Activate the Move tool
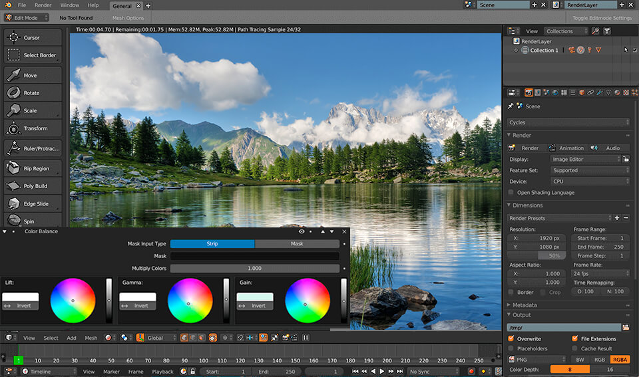Viewport: 639px width, 377px height. coord(33,75)
